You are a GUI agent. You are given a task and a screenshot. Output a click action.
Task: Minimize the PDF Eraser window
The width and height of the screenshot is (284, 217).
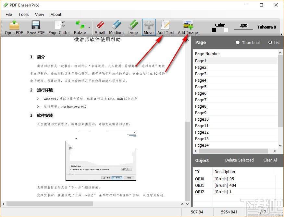click(x=247, y=5)
